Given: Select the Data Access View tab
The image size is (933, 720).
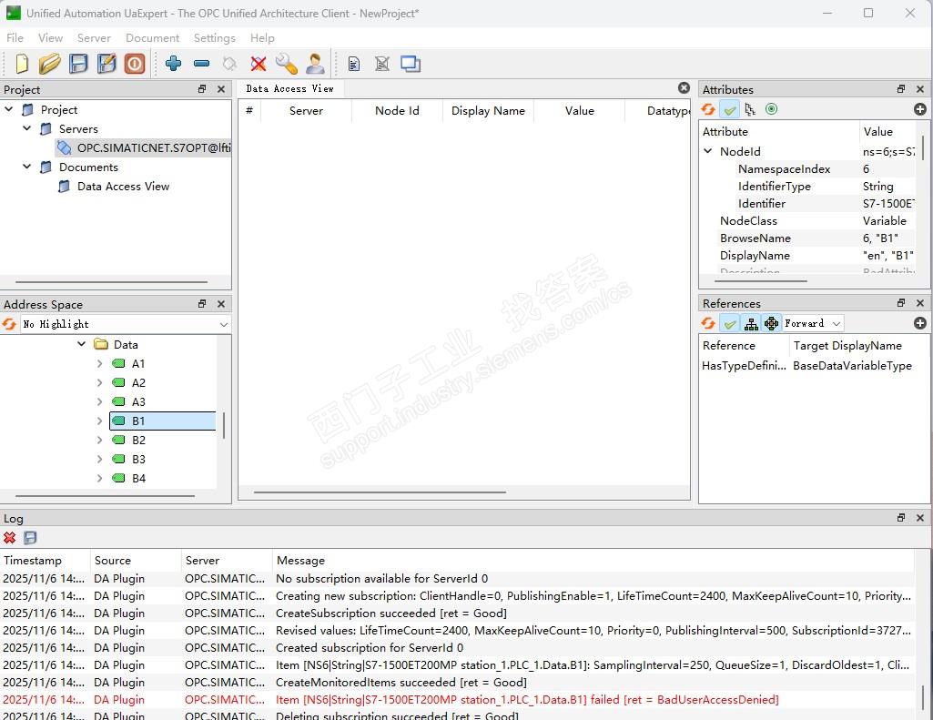Looking at the screenshot, I should coord(290,88).
